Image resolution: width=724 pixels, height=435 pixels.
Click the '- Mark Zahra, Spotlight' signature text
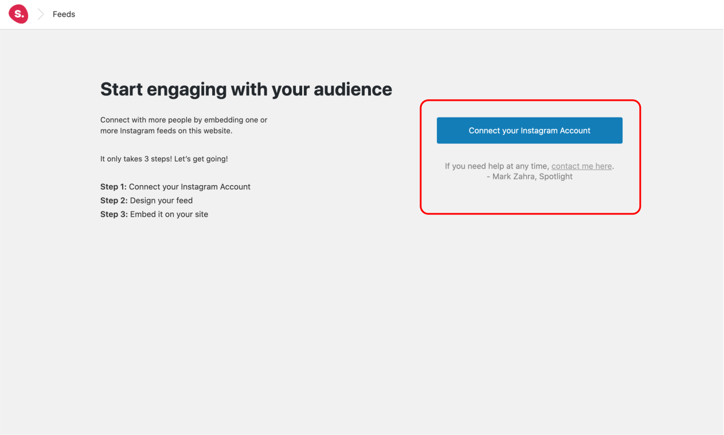pos(529,177)
